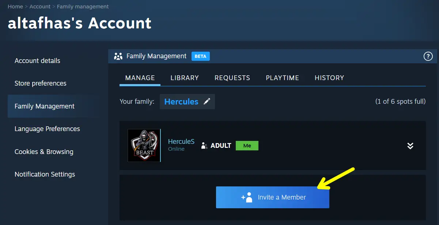This screenshot has height=225, width=439.
Task: Switch to the HISTORY tab
Action: [329, 78]
